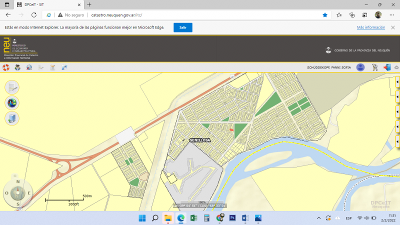Click the building round button on left
Image resolution: width=400 pixels, height=225 pixels.
pyautogui.click(x=11, y=118)
